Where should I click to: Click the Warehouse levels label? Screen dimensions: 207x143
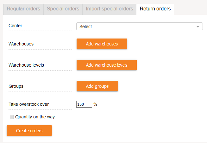pyautogui.click(x=26, y=65)
